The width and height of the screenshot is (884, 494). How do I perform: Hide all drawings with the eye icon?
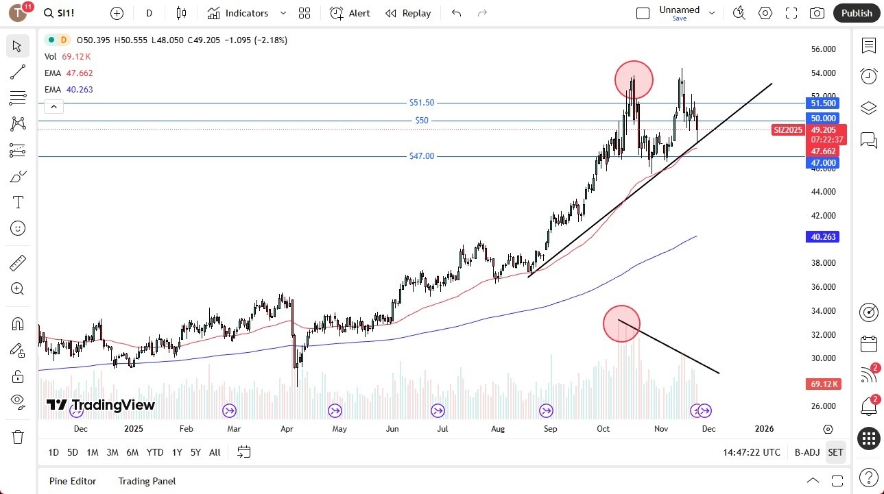[x=17, y=401]
